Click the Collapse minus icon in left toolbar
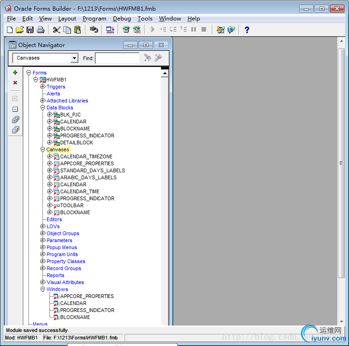 (15, 109)
